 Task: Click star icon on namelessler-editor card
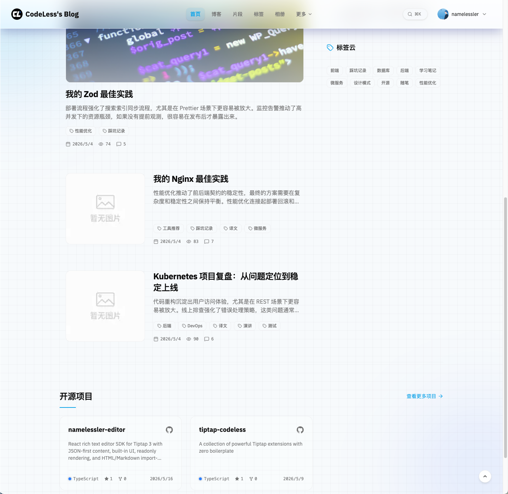[107, 479]
